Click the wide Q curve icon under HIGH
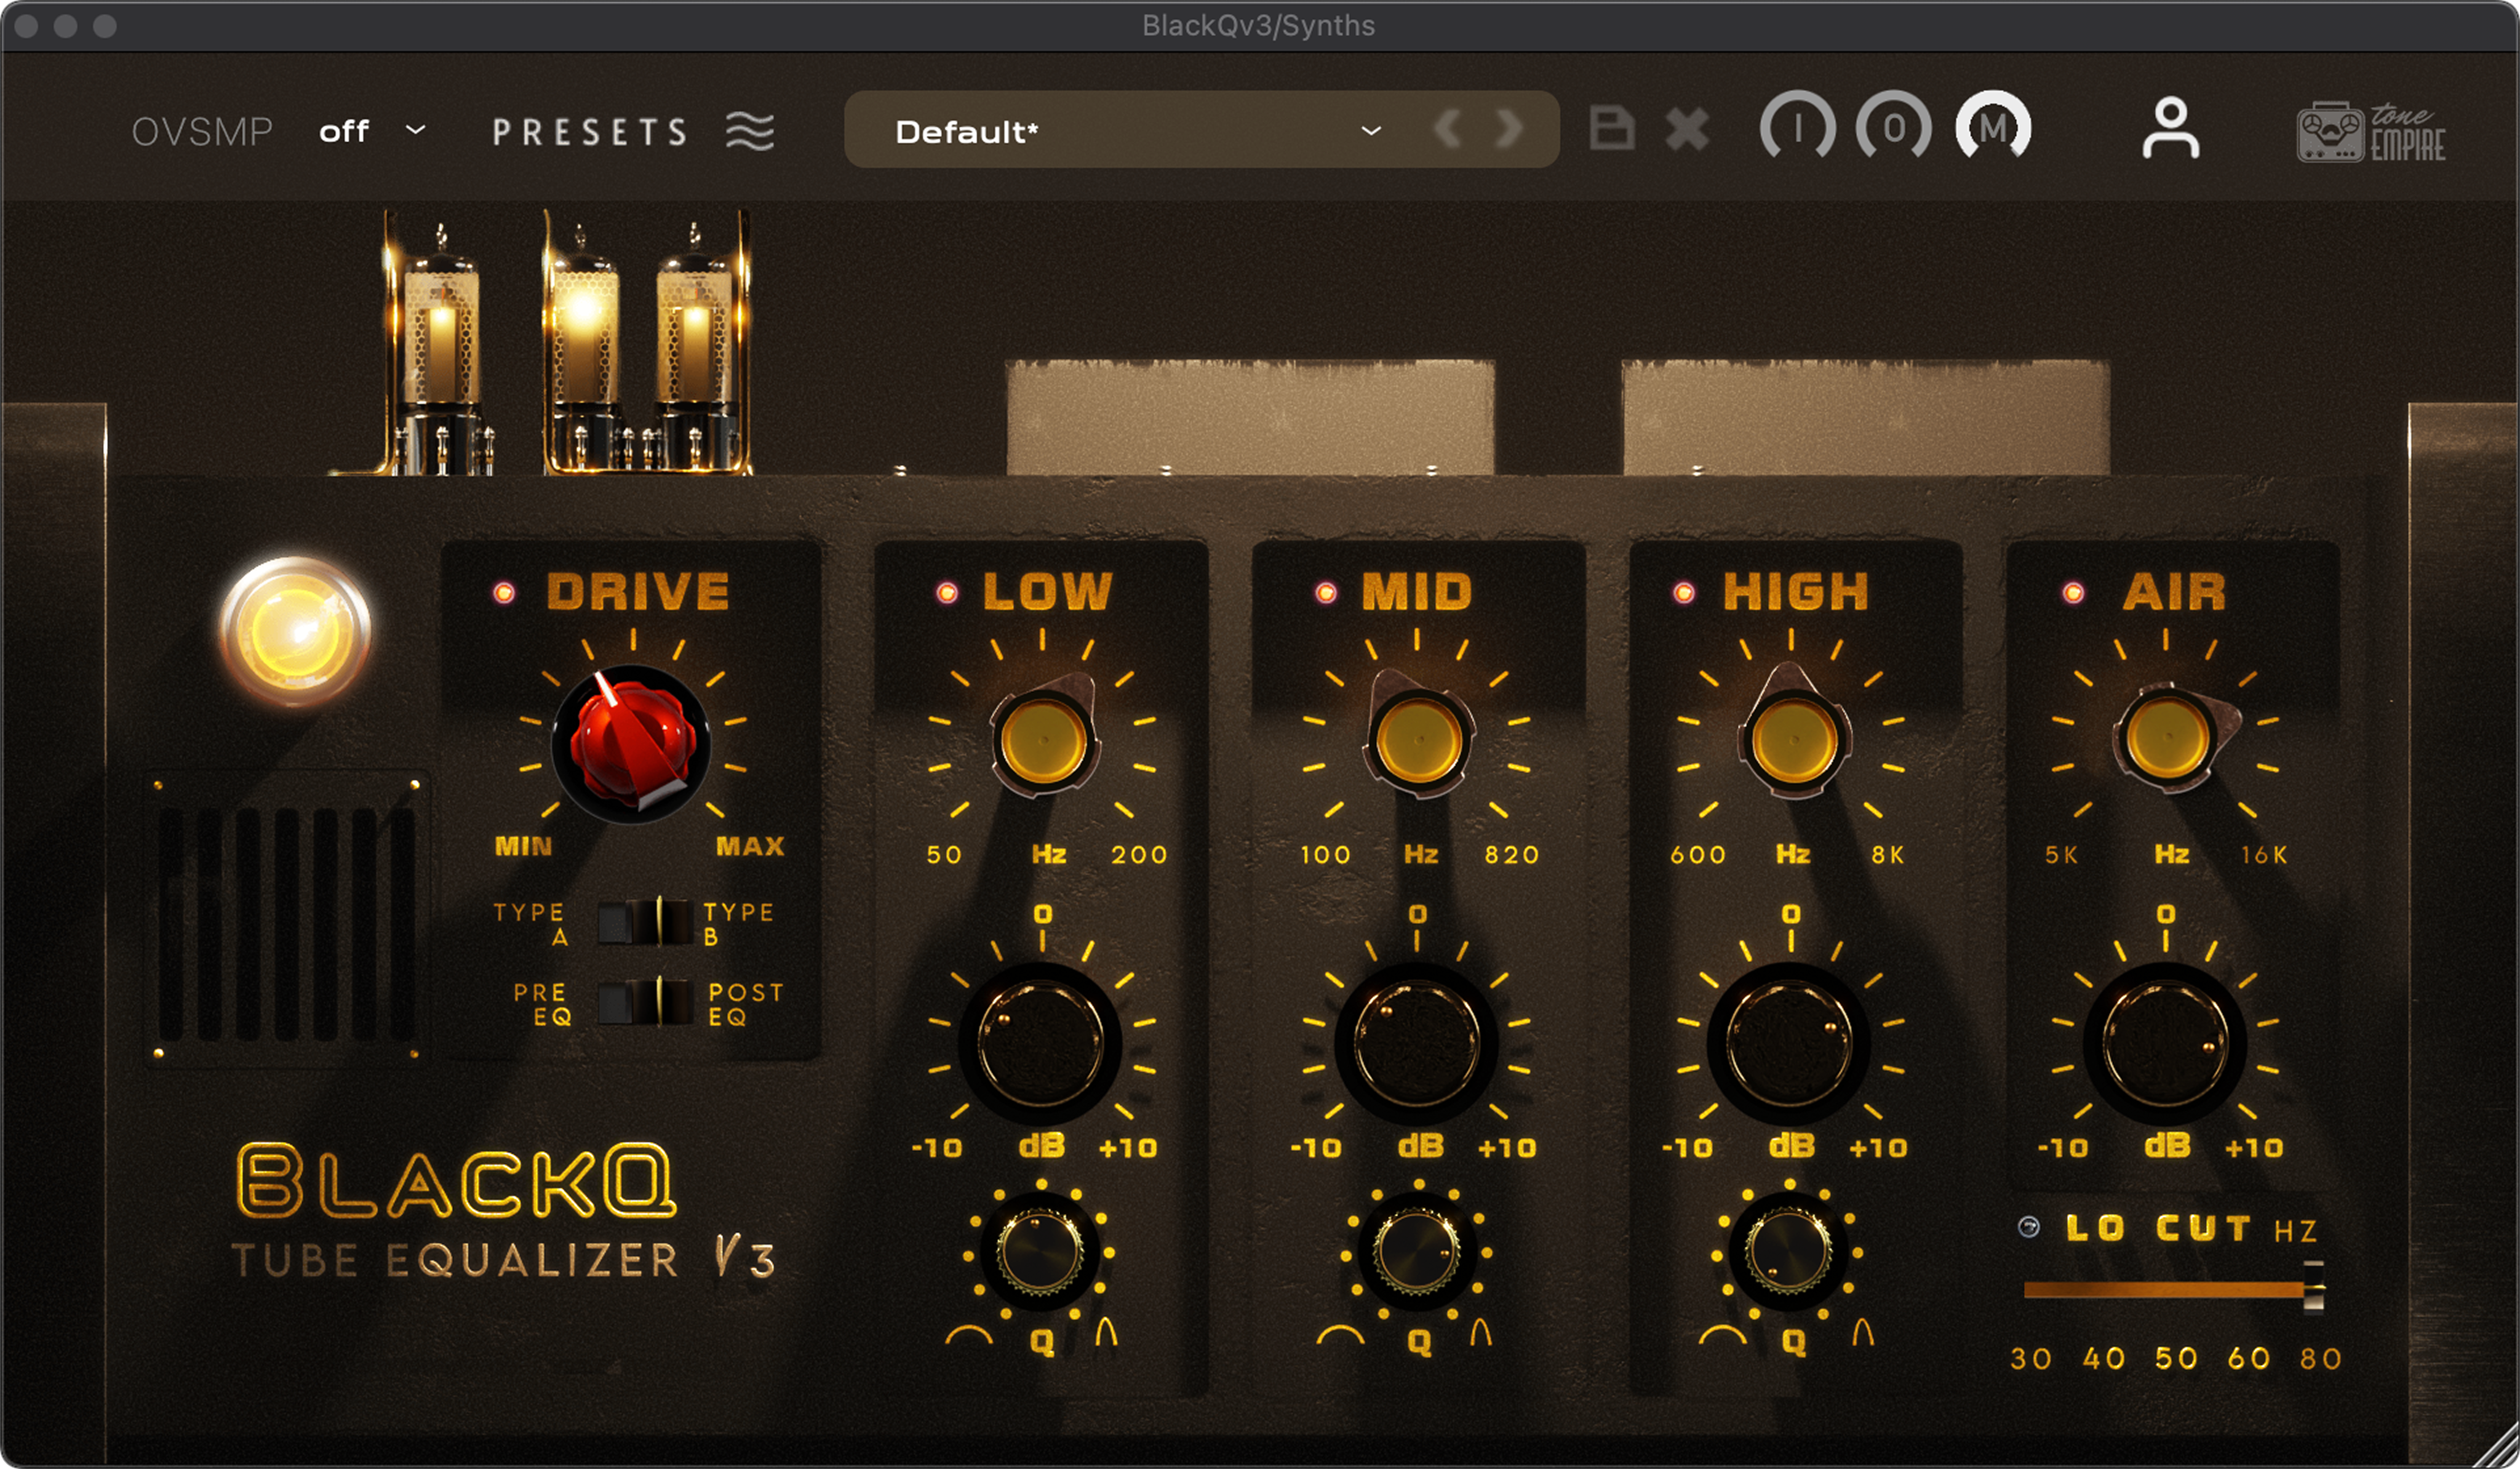 1723,1335
